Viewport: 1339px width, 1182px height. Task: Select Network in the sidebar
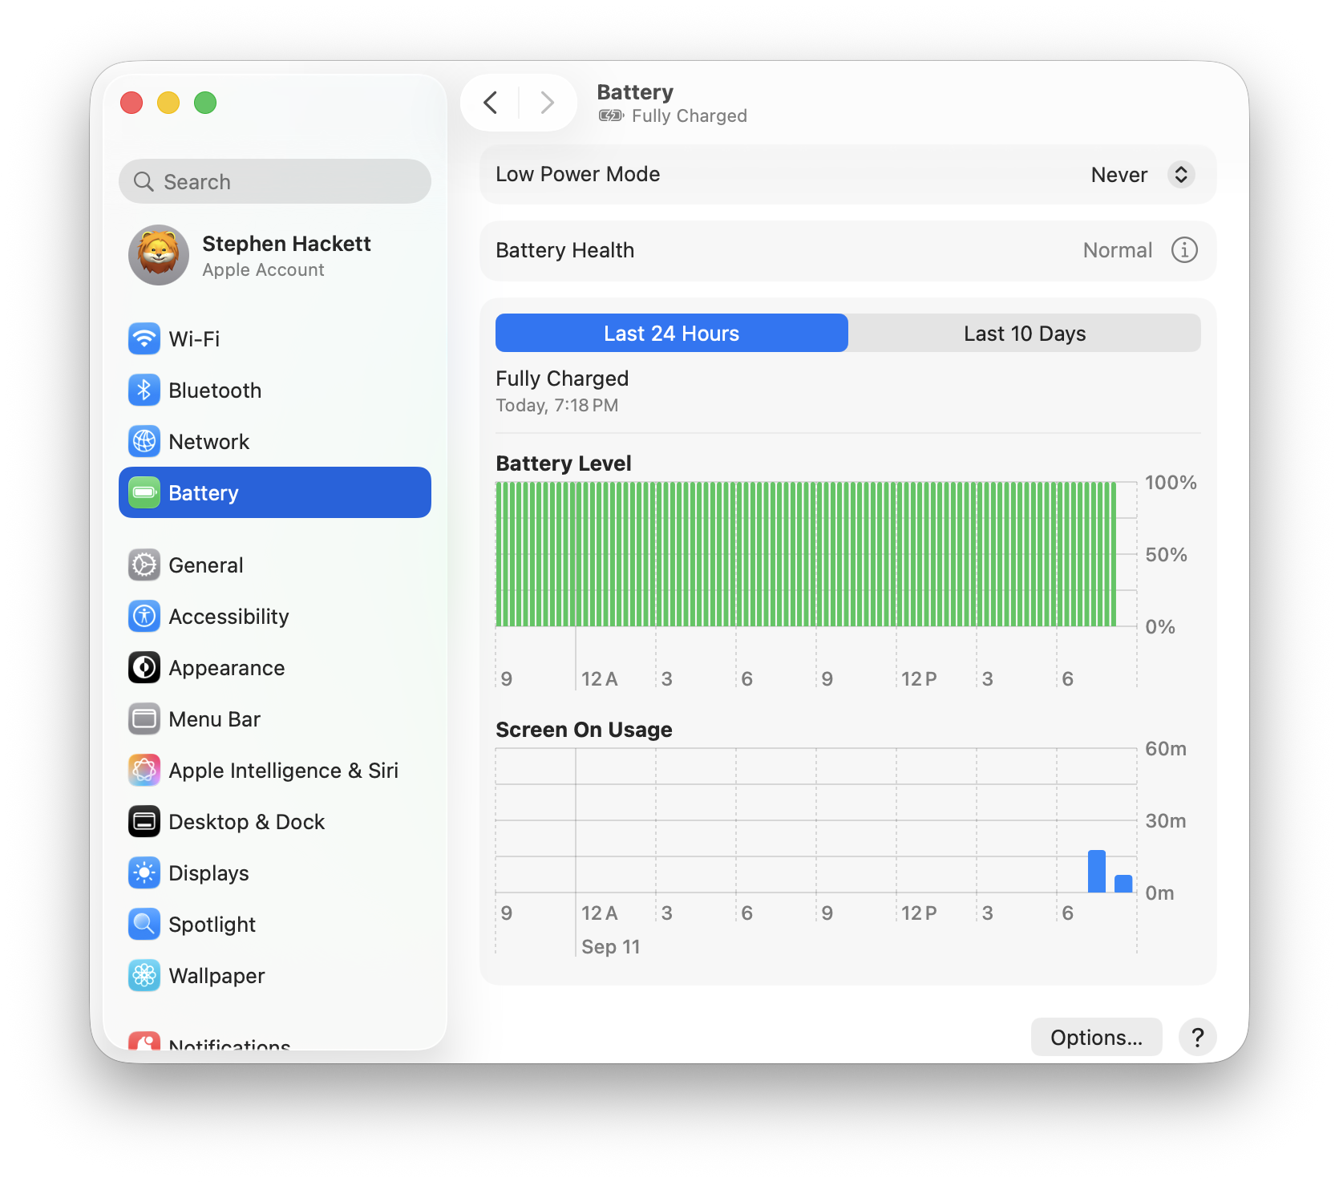click(x=275, y=441)
